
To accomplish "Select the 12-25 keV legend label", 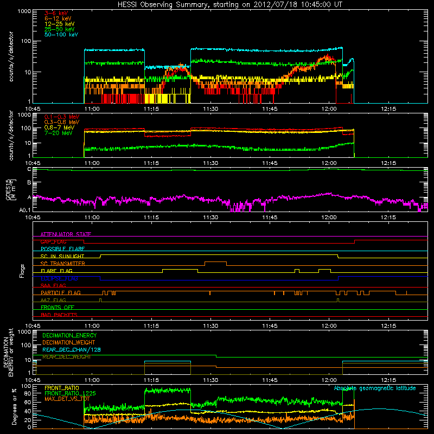I will pos(60,24).
